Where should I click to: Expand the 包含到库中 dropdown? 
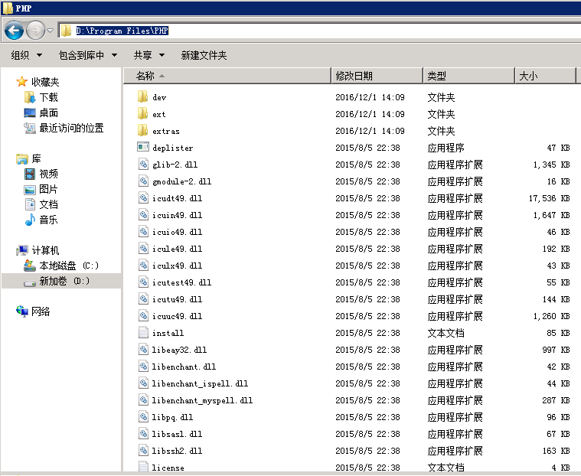point(87,55)
